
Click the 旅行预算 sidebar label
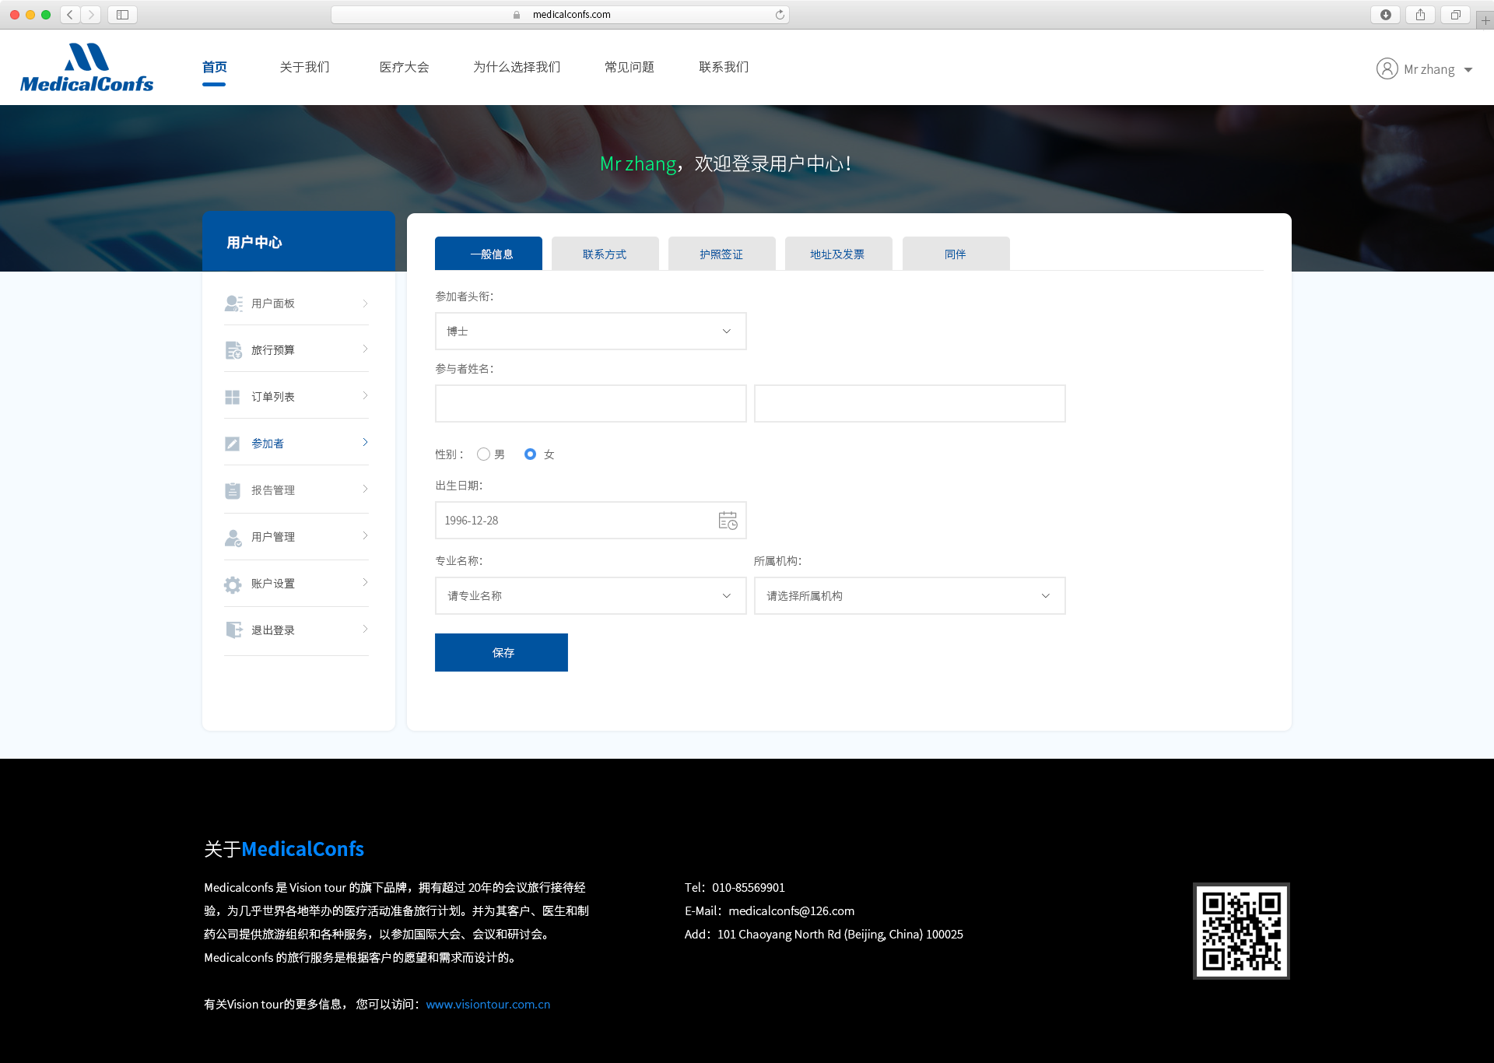(x=273, y=350)
